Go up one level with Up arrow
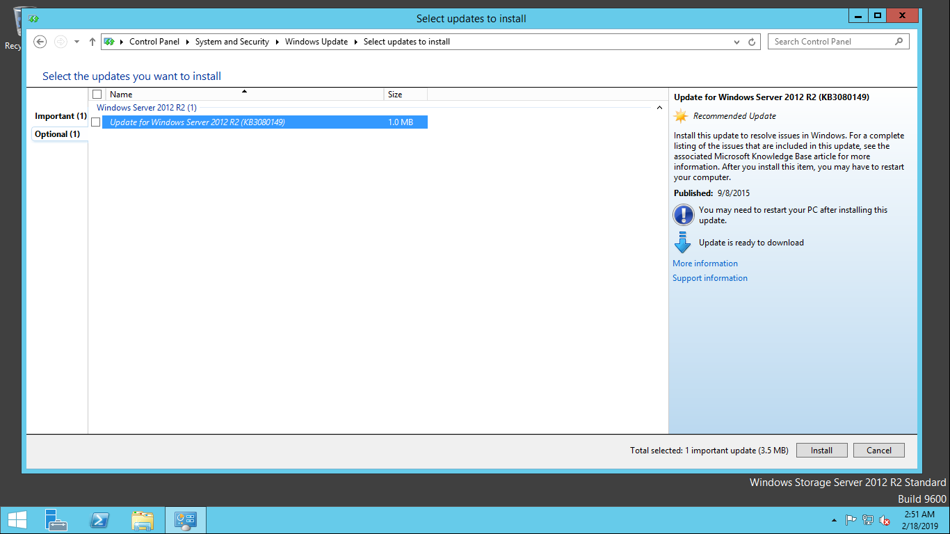The width and height of the screenshot is (950, 534). pyautogui.click(x=92, y=42)
